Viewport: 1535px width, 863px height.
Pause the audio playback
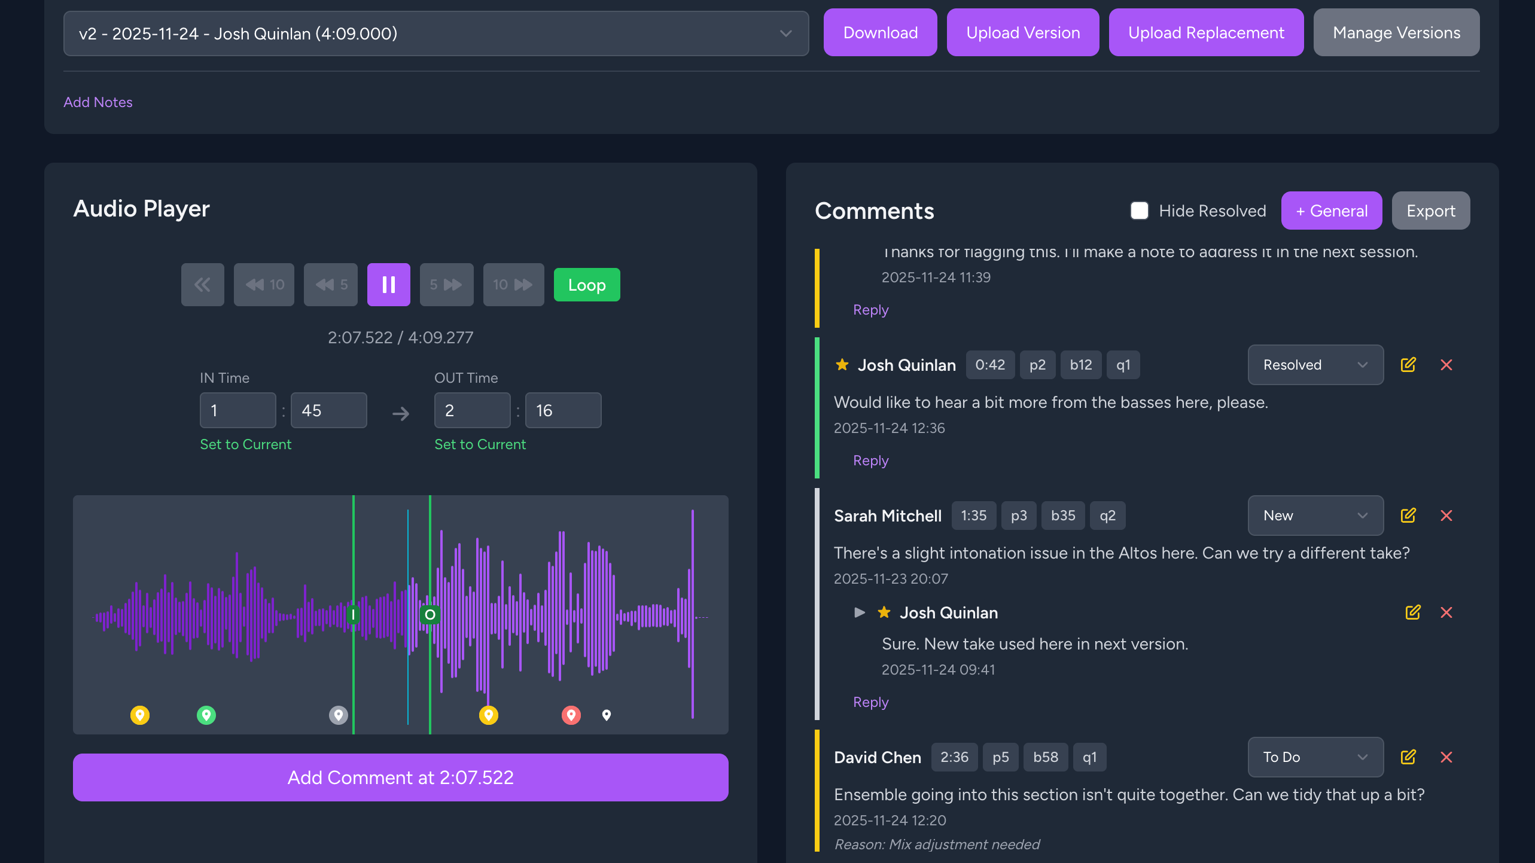(389, 285)
